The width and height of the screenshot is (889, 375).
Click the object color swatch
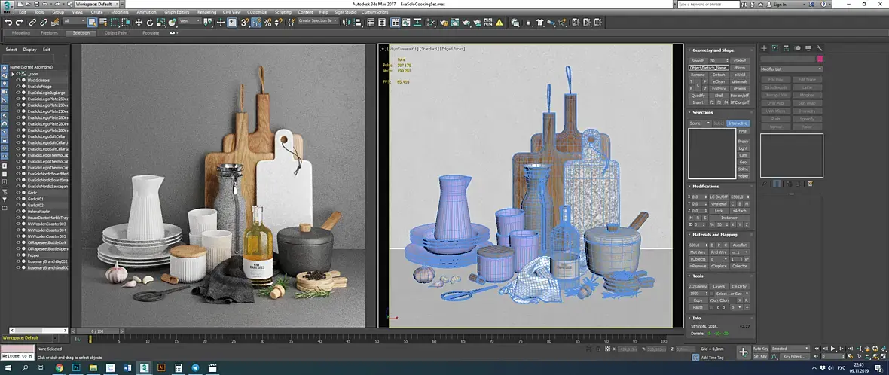pos(820,58)
